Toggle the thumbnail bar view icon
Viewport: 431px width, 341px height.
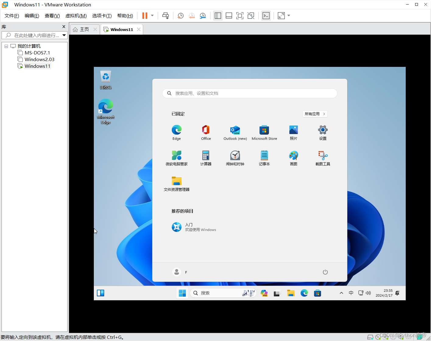pyautogui.click(x=229, y=16)
